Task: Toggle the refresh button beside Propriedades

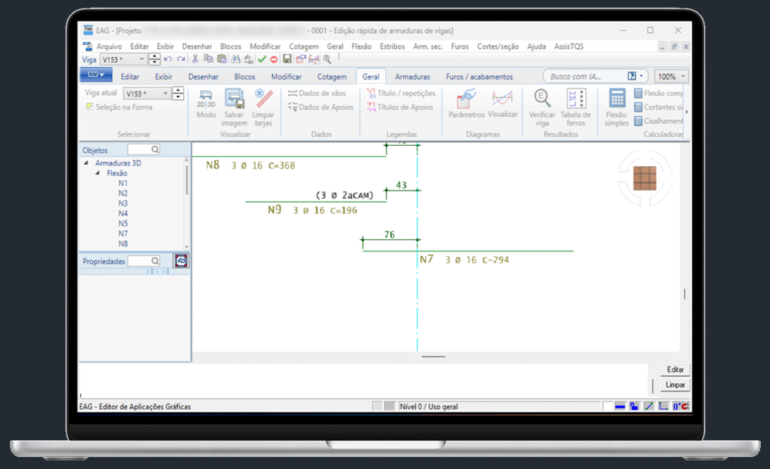Action: 181,261
